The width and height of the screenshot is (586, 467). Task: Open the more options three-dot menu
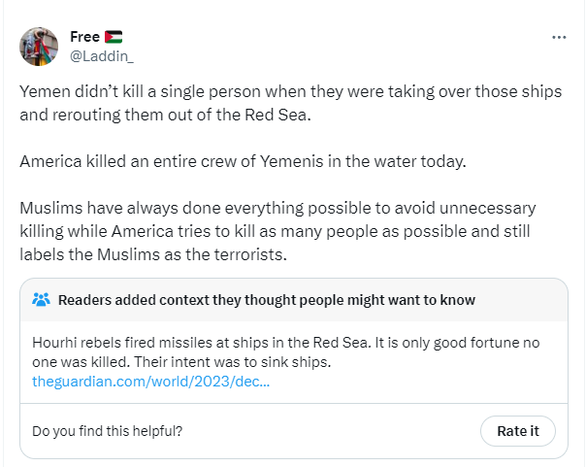pos(559,38)
